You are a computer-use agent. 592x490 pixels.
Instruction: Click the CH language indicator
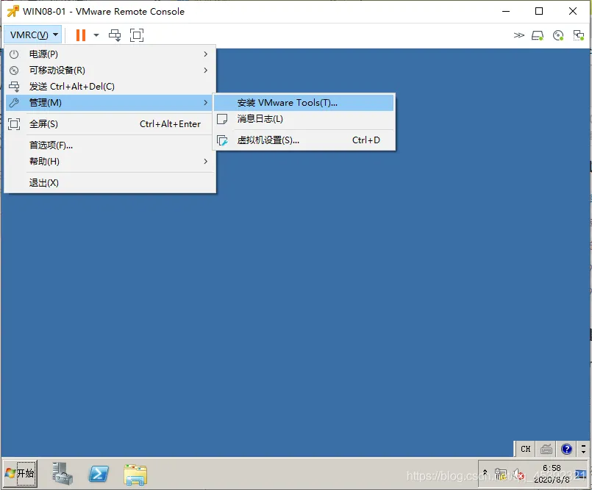pyautogui.click(x=526, y=450)
